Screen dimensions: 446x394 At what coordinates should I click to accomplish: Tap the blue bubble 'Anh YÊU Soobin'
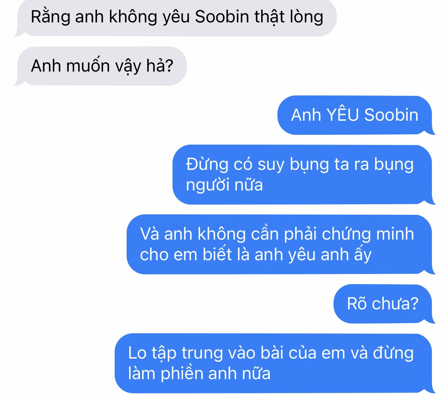click(356, 115)
